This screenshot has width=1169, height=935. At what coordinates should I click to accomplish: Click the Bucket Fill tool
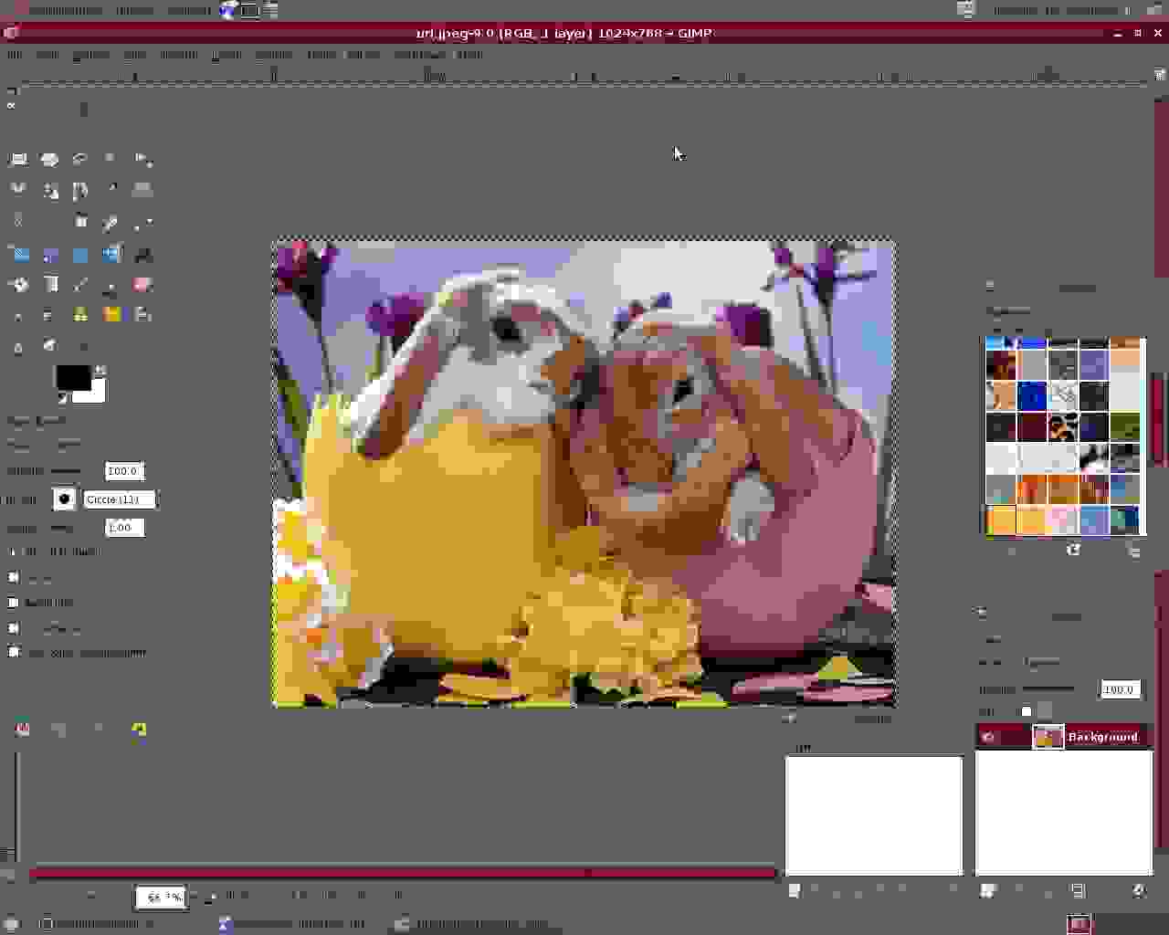[x=18, y=285]
